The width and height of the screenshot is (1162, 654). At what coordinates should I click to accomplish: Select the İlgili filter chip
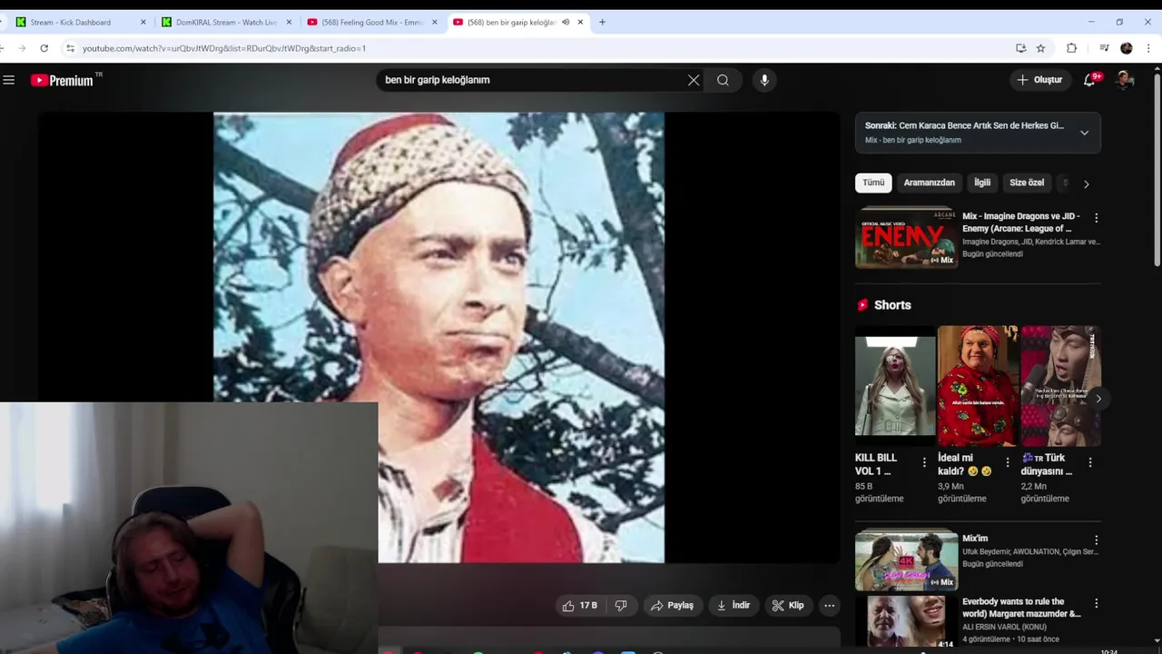982,183
